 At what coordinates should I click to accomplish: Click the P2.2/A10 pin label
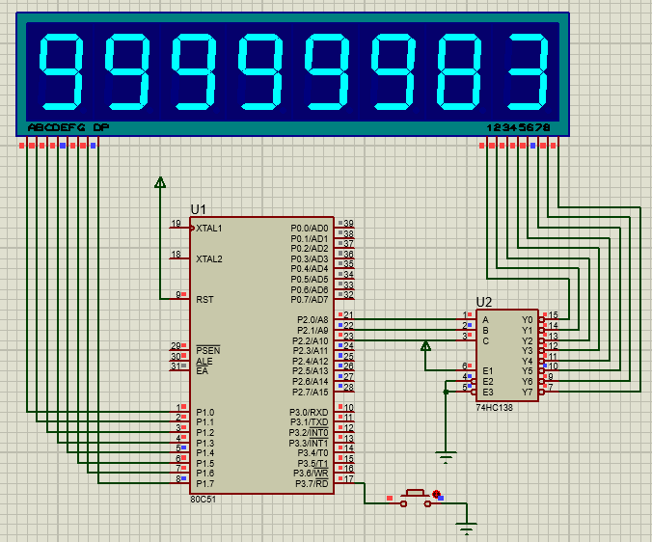point(311,340)
